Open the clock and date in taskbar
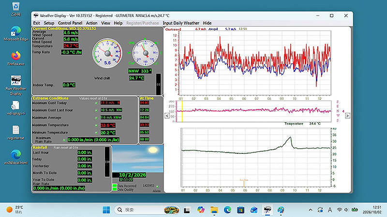Viewport: 387px width, 217px height. pyautogui.click(x=372, y=210)
